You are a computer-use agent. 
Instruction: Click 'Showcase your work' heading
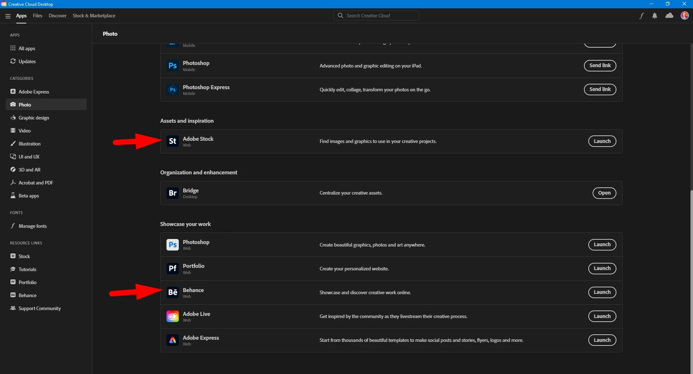click(x=185, y=224)
